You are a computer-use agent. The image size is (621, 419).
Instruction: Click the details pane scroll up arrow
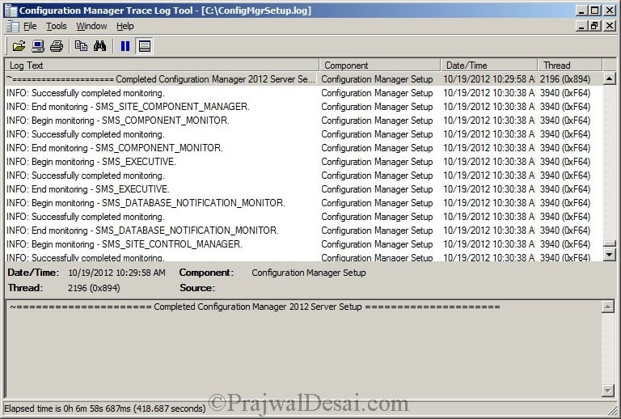(608, 306)
